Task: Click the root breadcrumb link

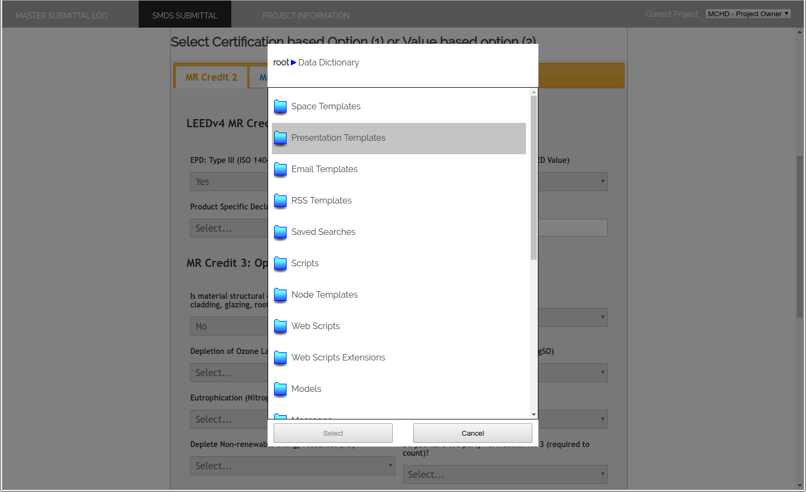Action: 281,62
